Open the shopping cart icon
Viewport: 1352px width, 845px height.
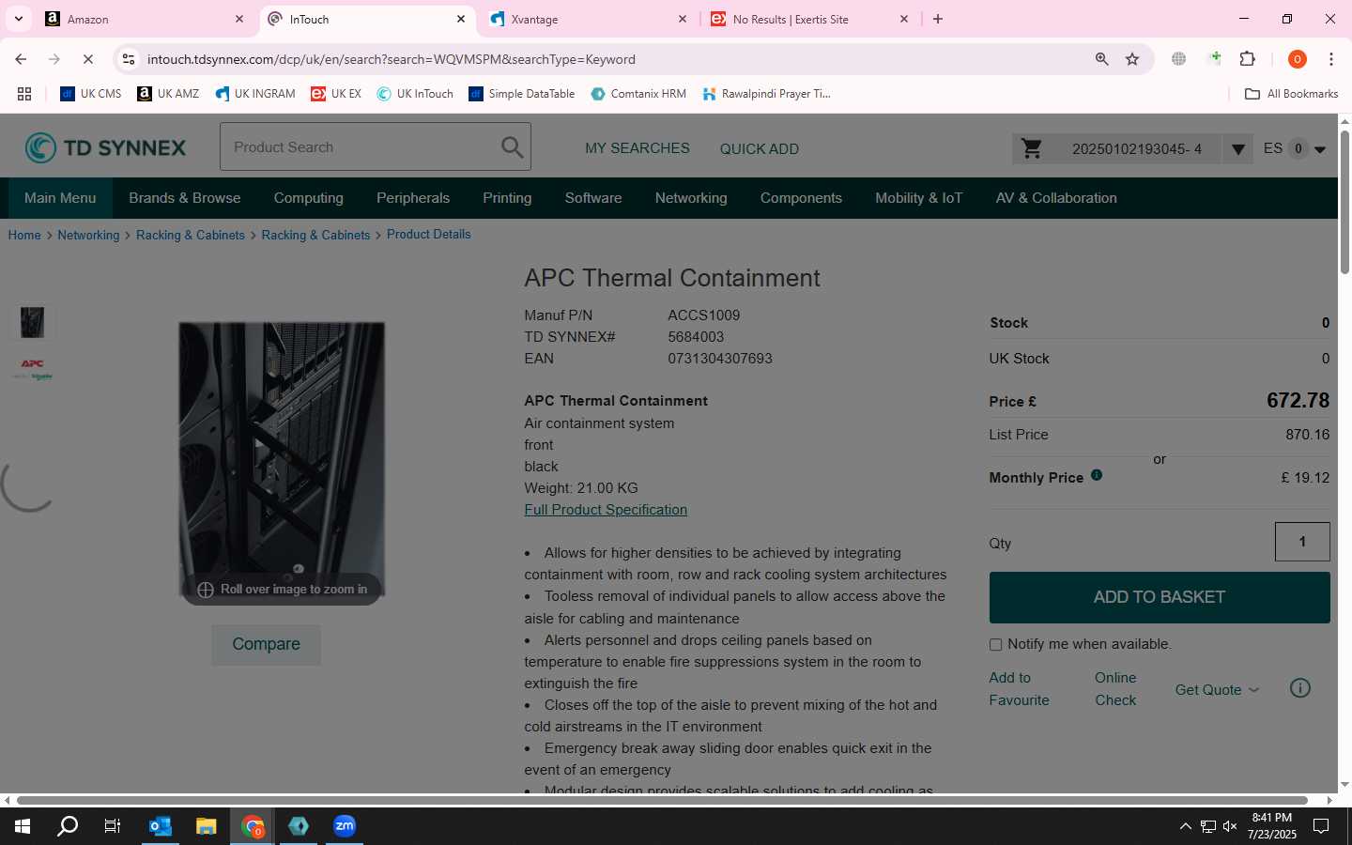pyautogui.click(x=1032, y=148)
